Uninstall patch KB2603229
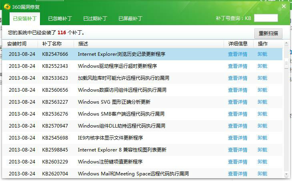292x181 pixels. coord(262,162)
